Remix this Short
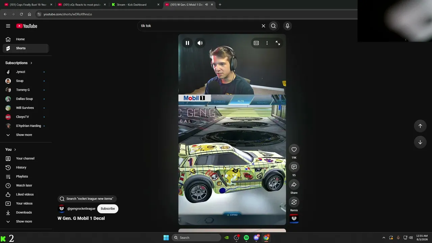Screen dimensions: 432x243 [x=294, y=202]
